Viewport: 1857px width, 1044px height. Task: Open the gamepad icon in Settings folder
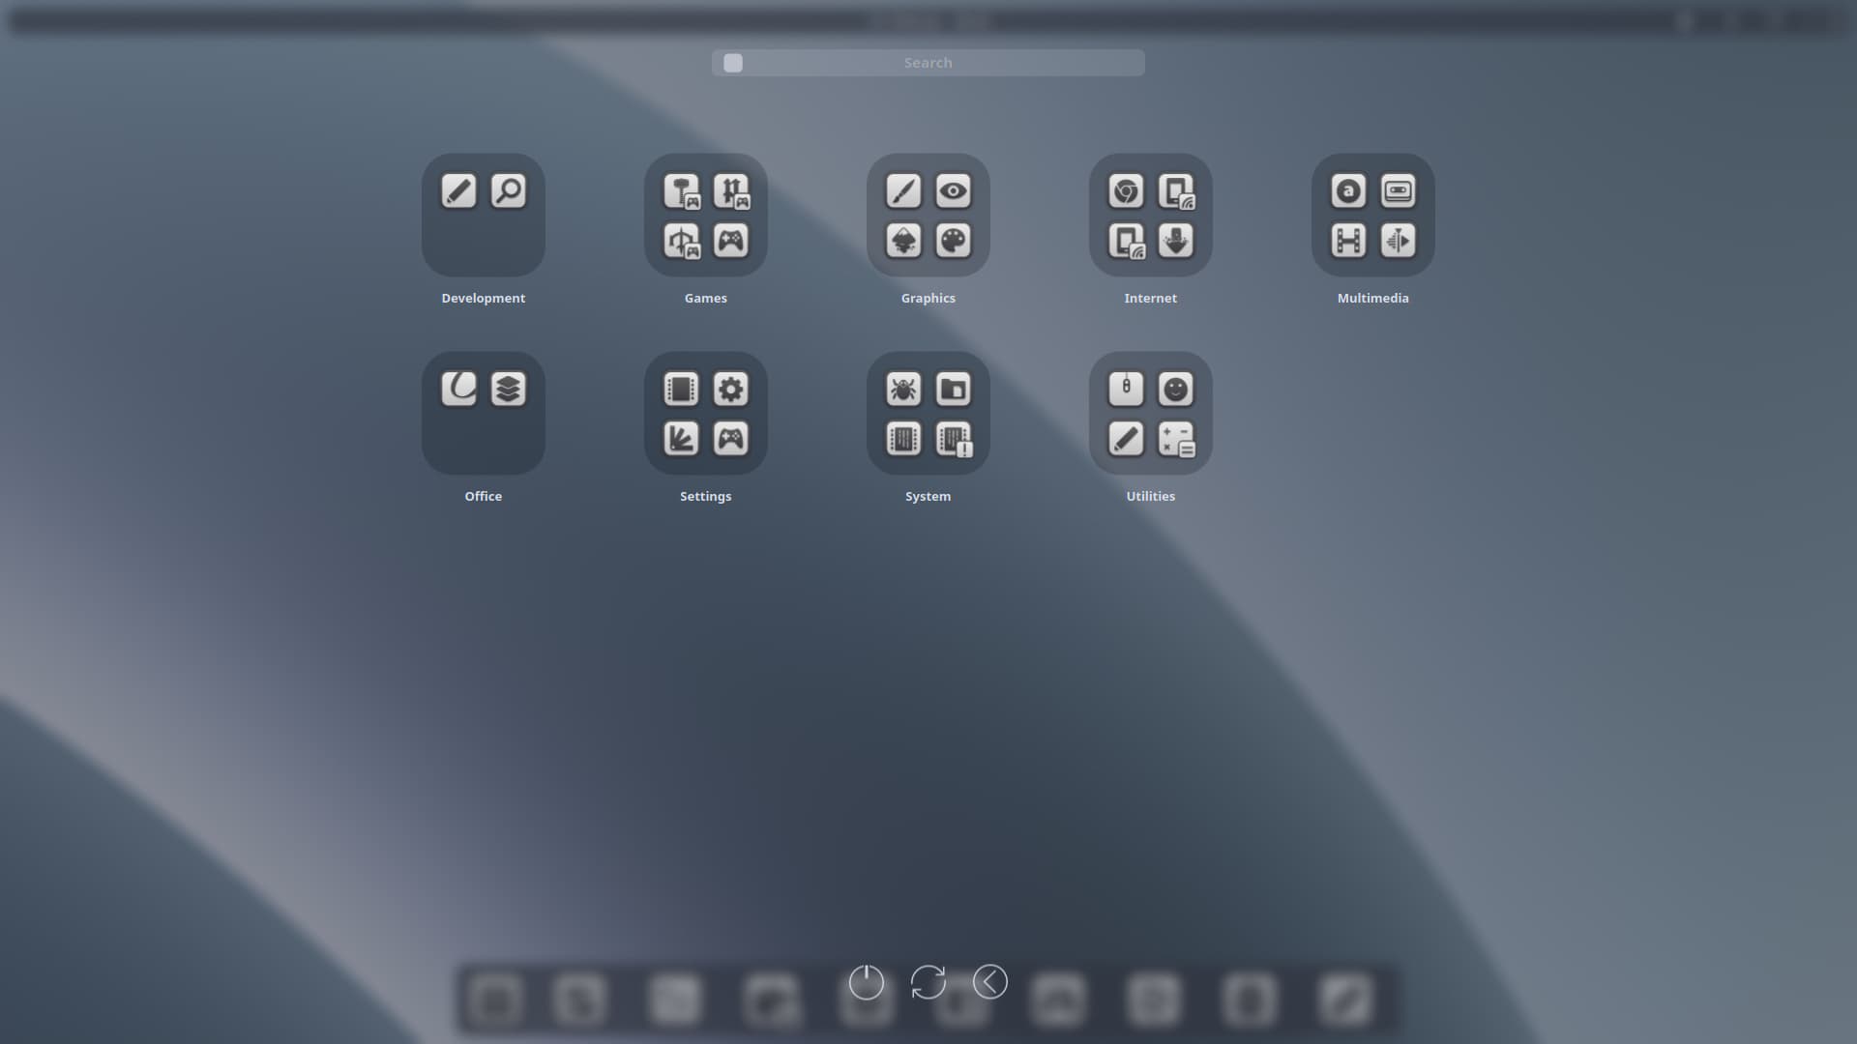pyautogui.click(x=731, y=439)
